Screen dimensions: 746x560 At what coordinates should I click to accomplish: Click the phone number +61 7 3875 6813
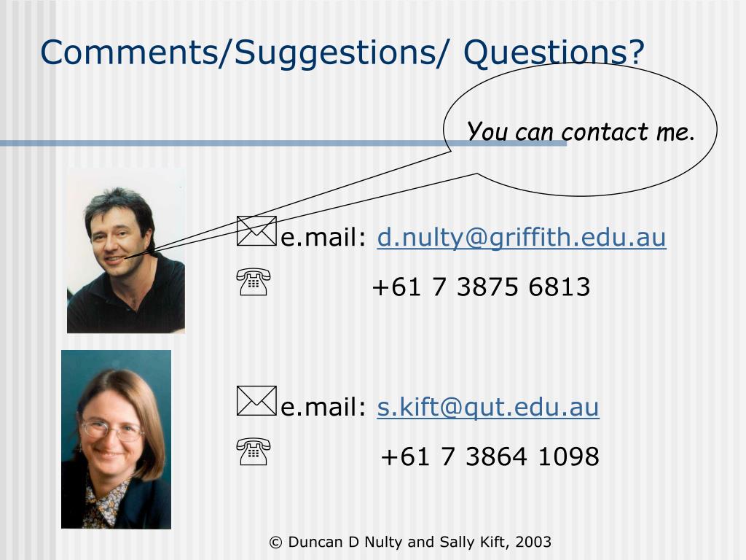click(481, 287)
